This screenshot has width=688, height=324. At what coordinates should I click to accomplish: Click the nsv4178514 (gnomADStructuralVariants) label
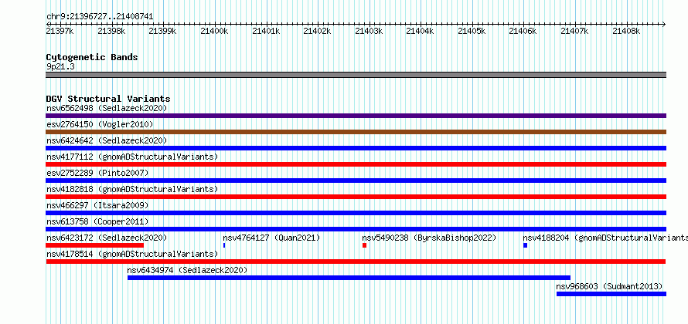[132, 254]
